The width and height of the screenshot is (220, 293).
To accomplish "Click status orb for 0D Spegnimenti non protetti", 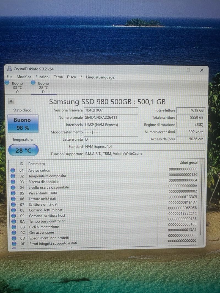I will pos(14,238).
